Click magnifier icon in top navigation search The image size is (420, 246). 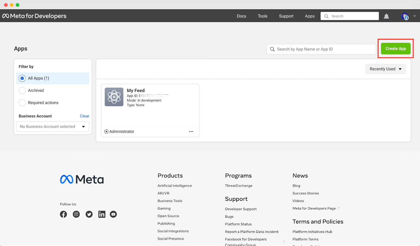(x=326, y=16)
